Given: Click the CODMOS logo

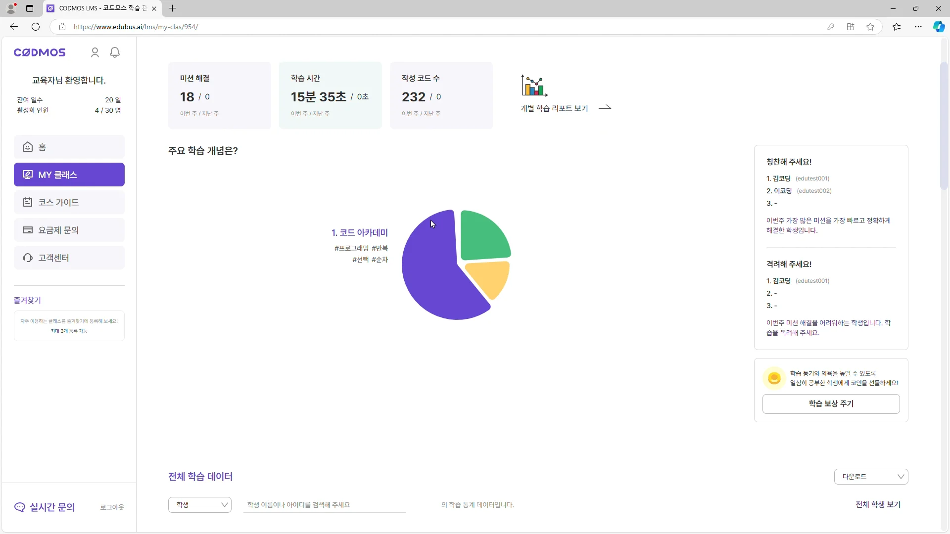Looking at the screenshot, I should pyautogui.click(x=40, y=52).
